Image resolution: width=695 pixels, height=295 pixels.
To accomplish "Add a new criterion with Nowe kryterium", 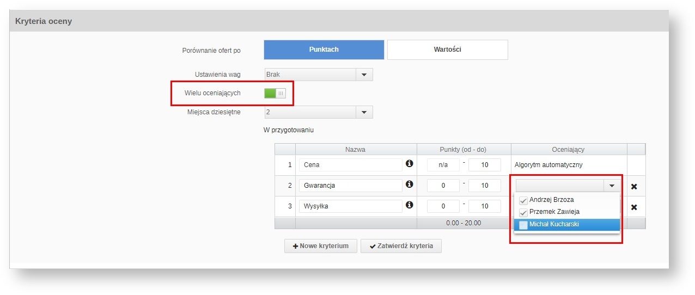I will pos(320,246).
